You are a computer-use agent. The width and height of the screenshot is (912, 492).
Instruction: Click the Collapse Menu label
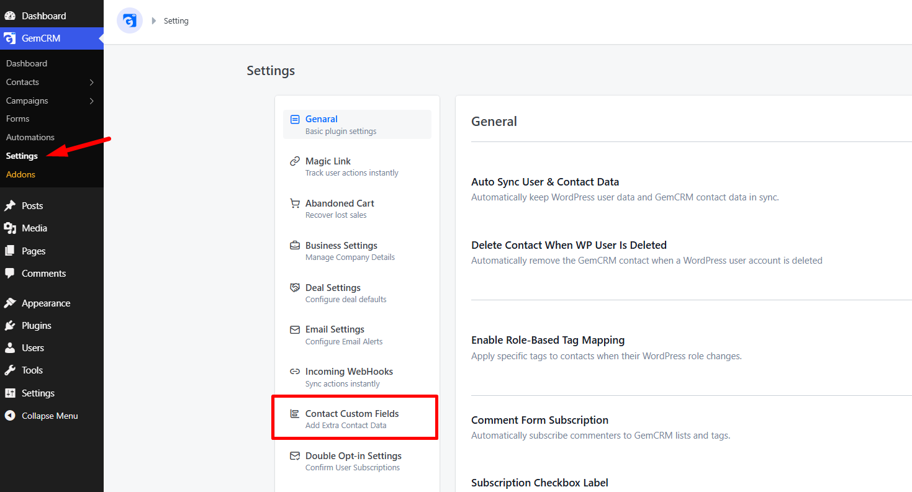[50, 416]
